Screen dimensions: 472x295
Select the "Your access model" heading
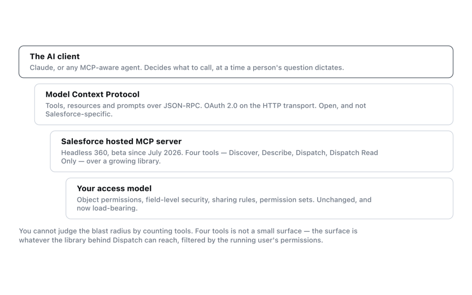click(114, 189)
